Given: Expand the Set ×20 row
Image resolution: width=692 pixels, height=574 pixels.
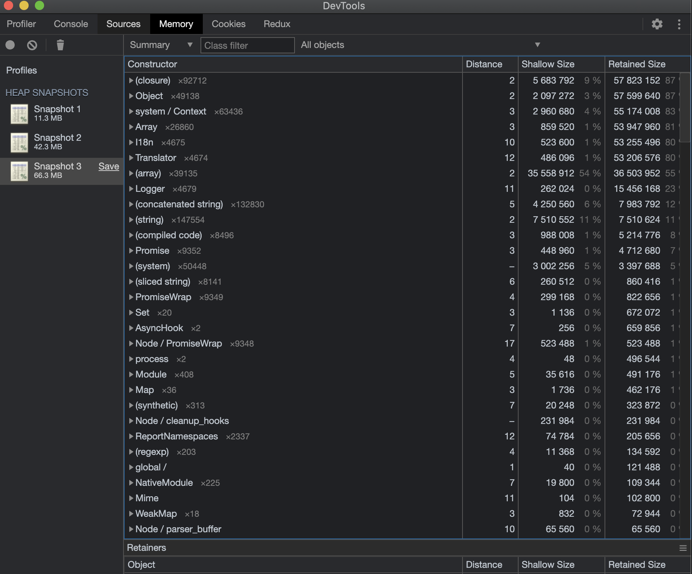Looking at the screenshot, I should [x=131, y=313].
